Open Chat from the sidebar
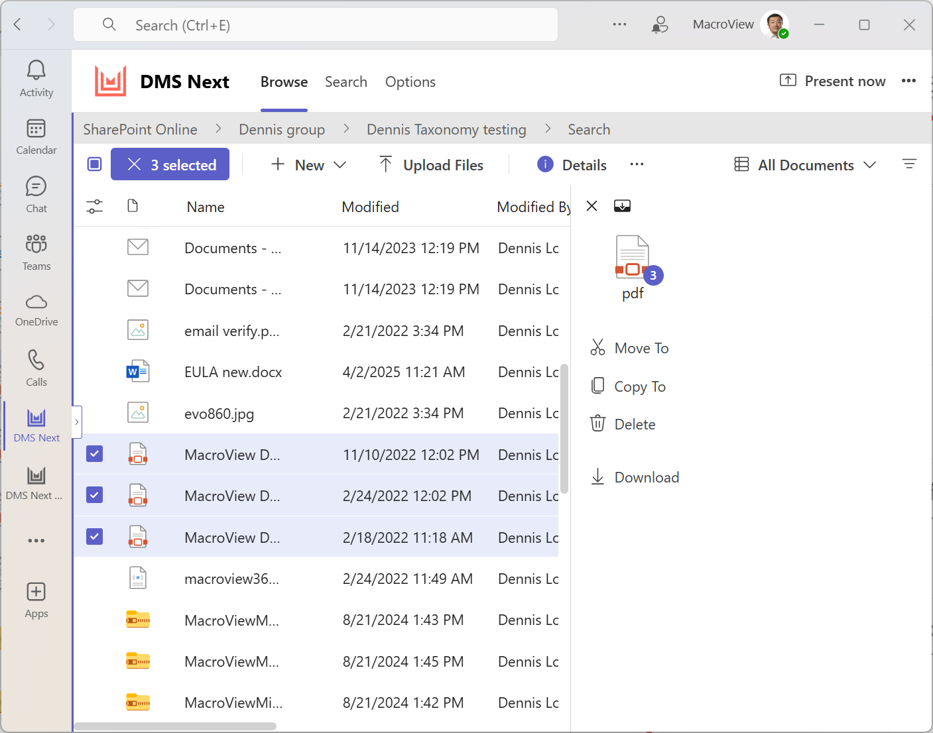The width and height of the screenshot is (933, 733). coord(36,194)
